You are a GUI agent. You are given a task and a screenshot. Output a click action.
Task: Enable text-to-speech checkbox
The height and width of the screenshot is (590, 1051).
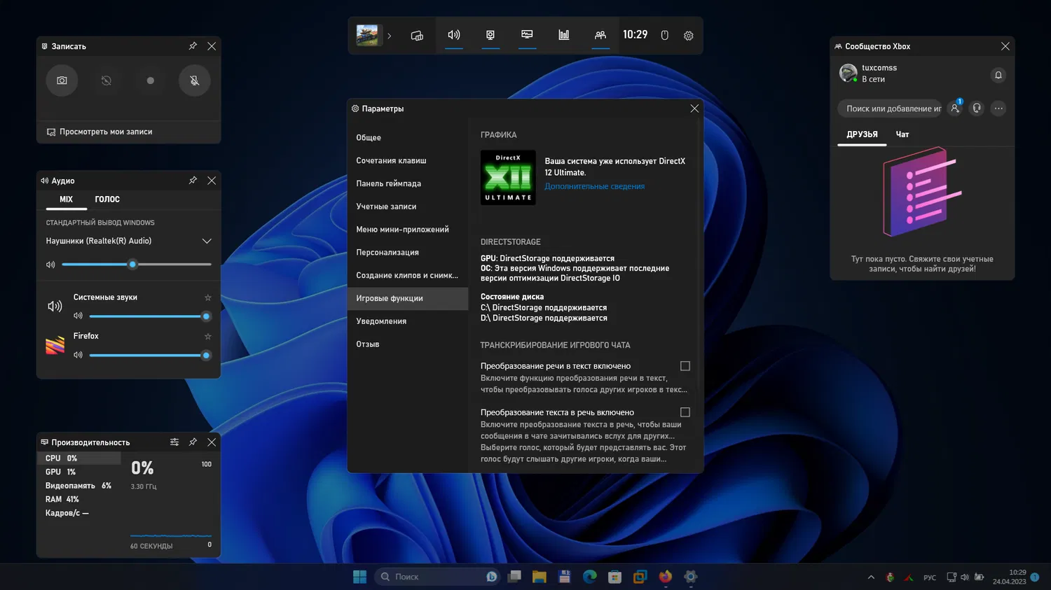685,412
